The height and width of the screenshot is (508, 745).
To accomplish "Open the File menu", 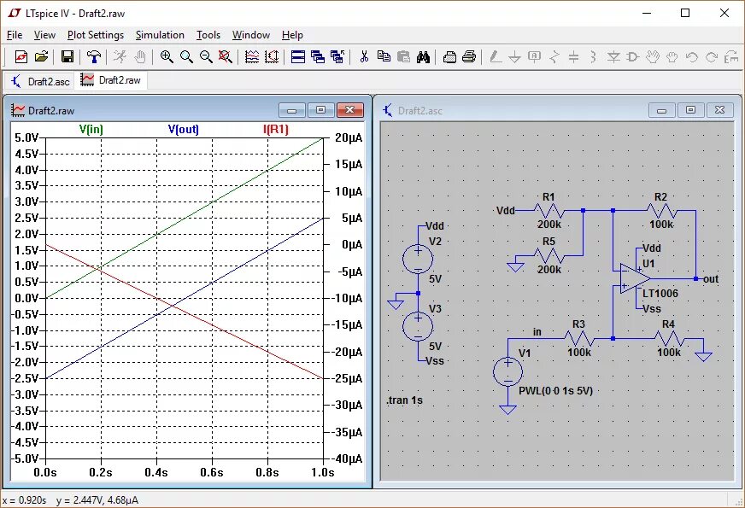I will tap(15, 35).
